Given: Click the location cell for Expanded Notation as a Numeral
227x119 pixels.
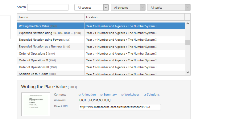Looking at the screenshot, I should 135,47.
